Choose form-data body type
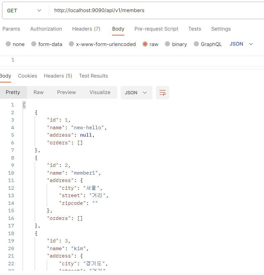This screenshot has width=264, height=275. click(x=47, y=44)
